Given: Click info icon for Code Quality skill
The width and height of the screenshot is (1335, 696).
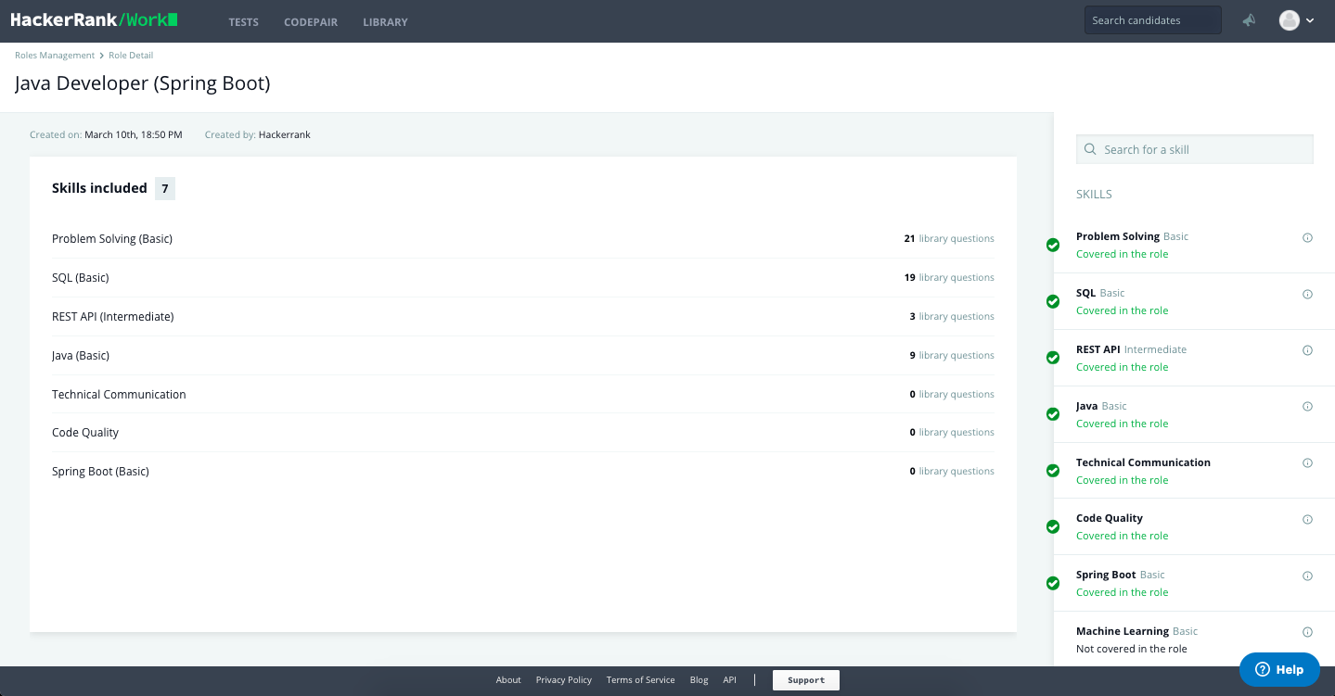Looking at the screenshot, I should (x=1307, y=520).
